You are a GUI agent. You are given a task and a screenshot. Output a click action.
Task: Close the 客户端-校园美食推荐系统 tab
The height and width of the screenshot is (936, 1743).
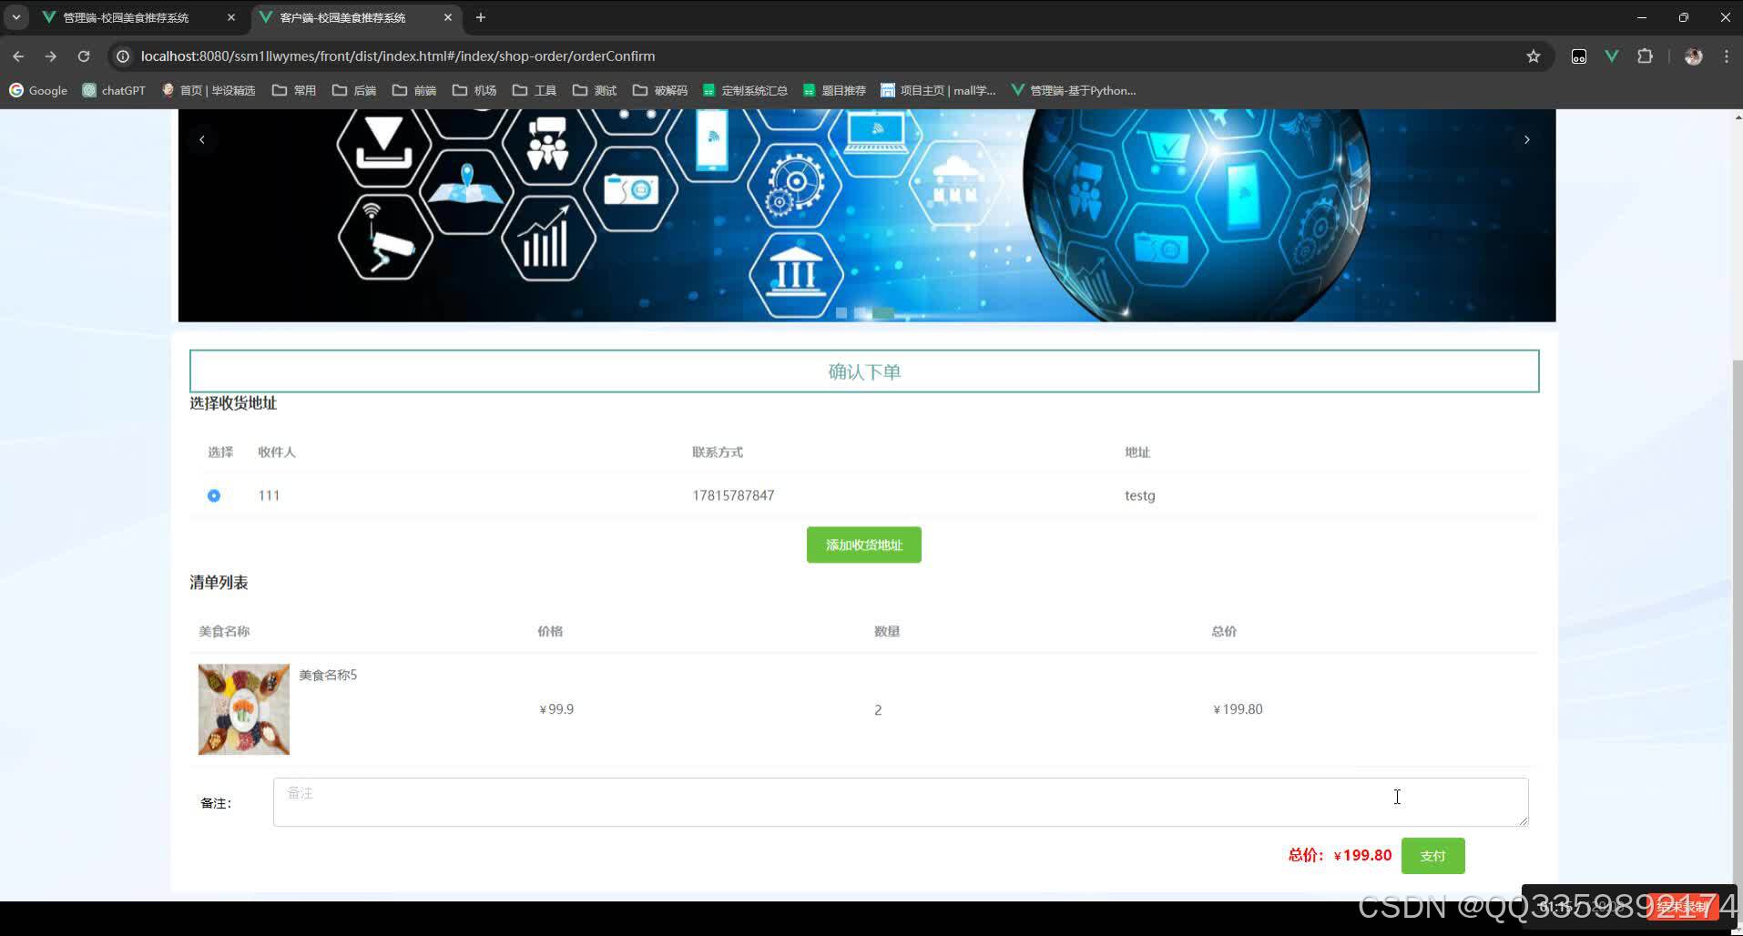[x=448, y=17]
